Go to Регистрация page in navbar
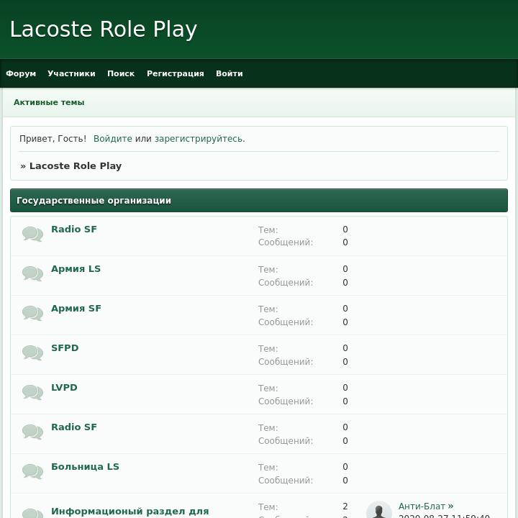 (x=175, y=73)
